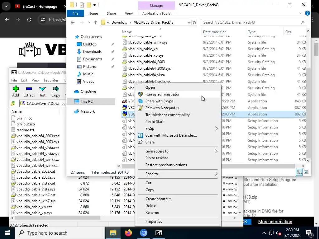Click Windows Start button
319x239 pixels.
click(7, 233)
